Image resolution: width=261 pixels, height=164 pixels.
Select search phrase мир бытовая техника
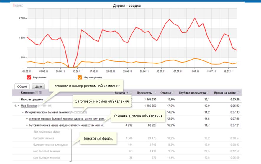pos(46,158)
